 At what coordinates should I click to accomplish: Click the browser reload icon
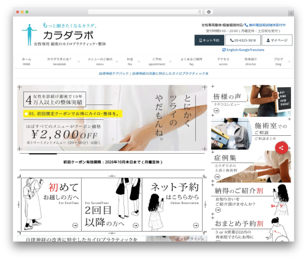click(x=200, y=12)
